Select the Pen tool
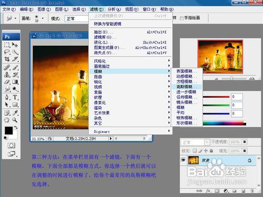Viewport: 263px width, 197px height. tap(7, 97)
